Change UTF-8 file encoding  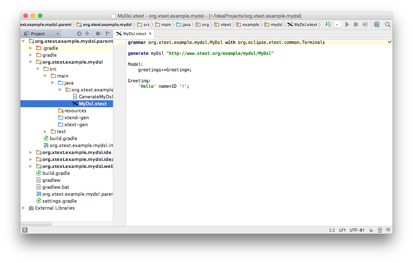357,230
